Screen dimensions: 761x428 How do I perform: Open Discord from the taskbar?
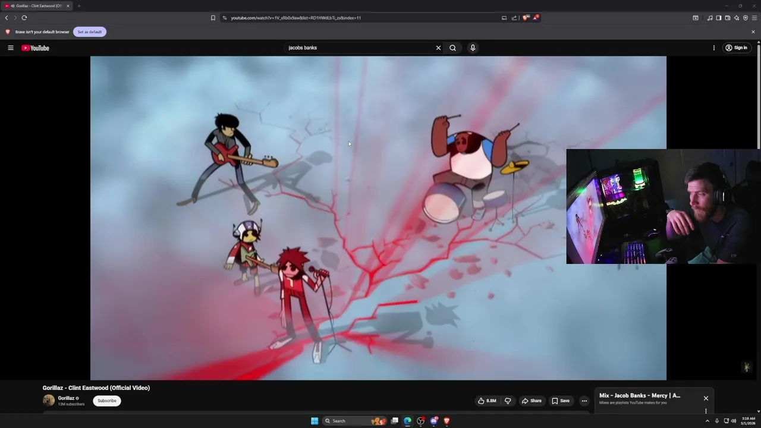433,421
